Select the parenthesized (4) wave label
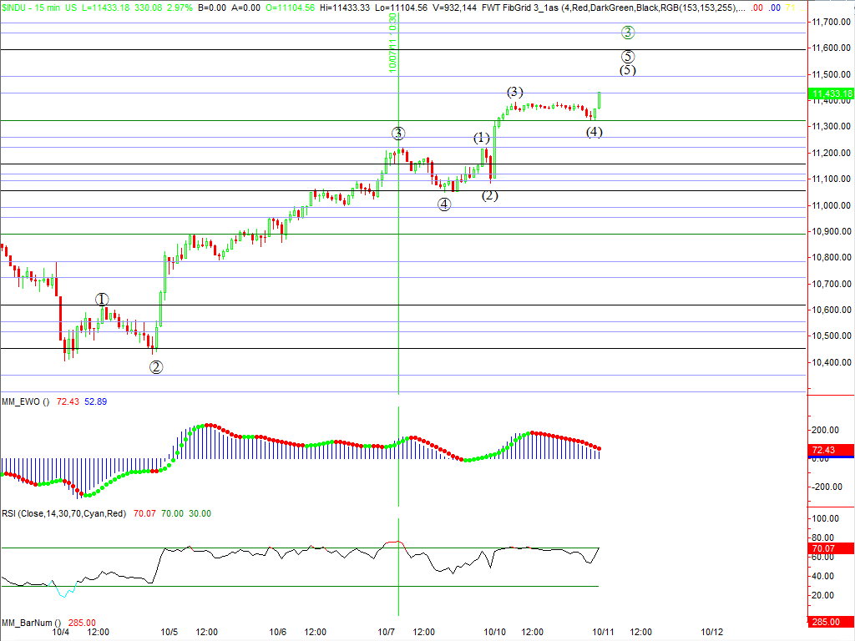 coord(594,132)
